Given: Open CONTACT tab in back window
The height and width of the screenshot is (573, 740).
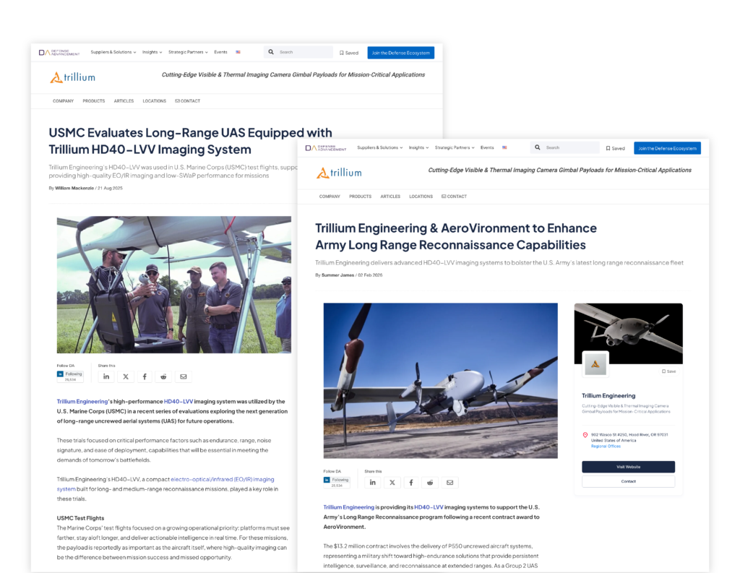Looking at the screenshot, I should pos(188,101).
